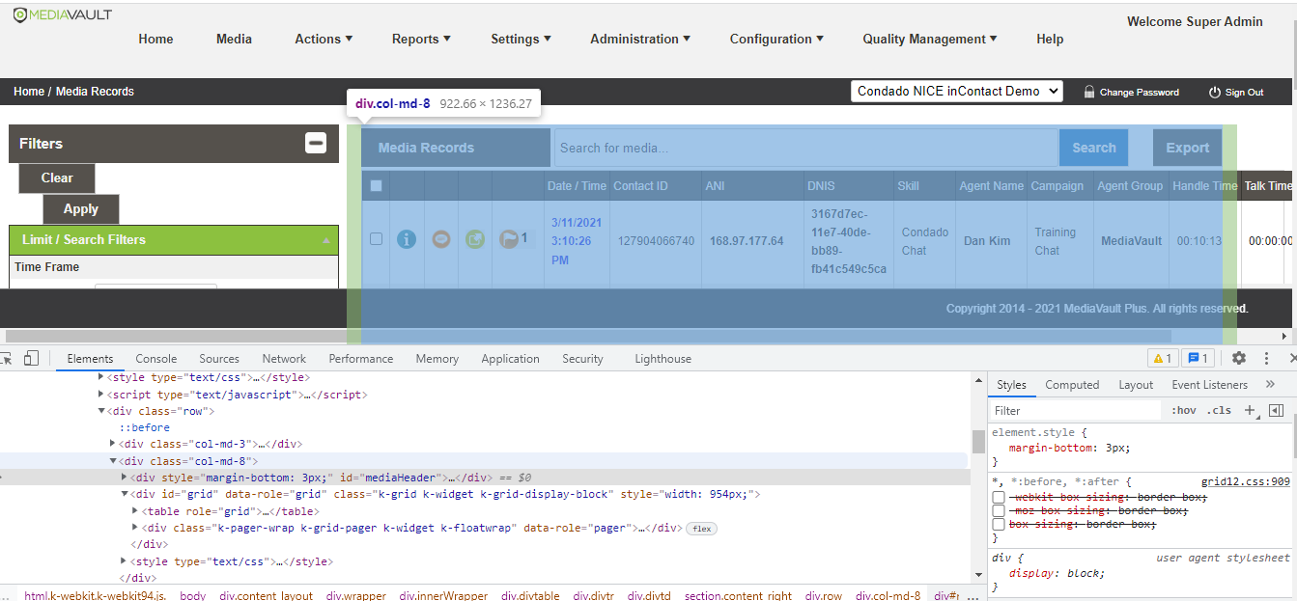1297x601 pixels.
Task: Click the Change Password lock icon
Action: (x=1089, y=92)
